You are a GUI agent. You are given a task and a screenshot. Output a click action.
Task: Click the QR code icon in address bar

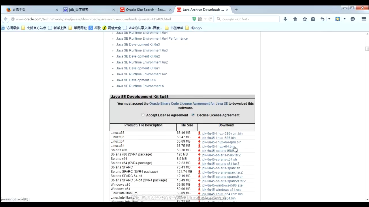pyautogui.click(x=200, y=19)
